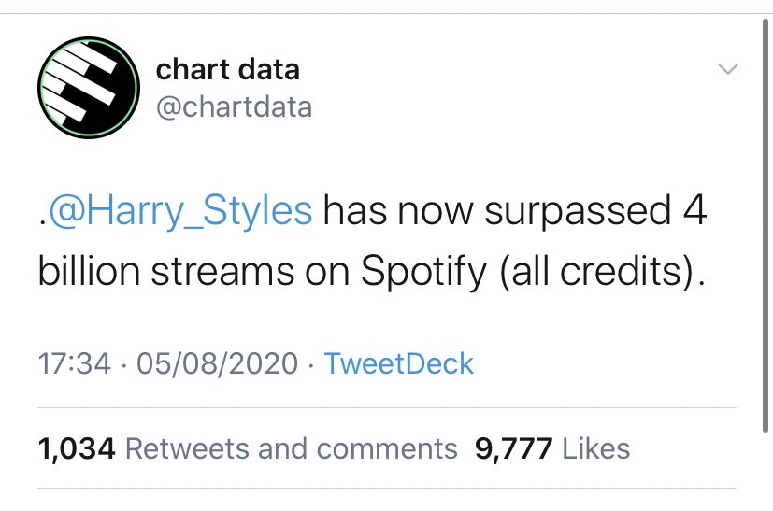The height and width of the screenshot is (511, 773).
Task: Click the 05/08/2020 tweet date
Action: point(218,363)
